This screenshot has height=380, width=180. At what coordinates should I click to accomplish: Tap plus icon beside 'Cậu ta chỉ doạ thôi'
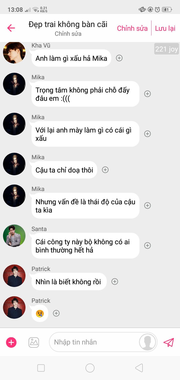coord(105,170)
